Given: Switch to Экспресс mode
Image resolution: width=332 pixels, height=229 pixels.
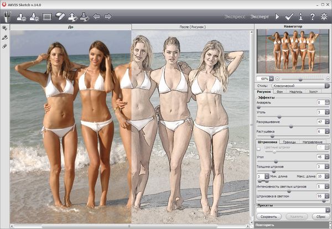Looking at the screenshot, I should (235, 17).
